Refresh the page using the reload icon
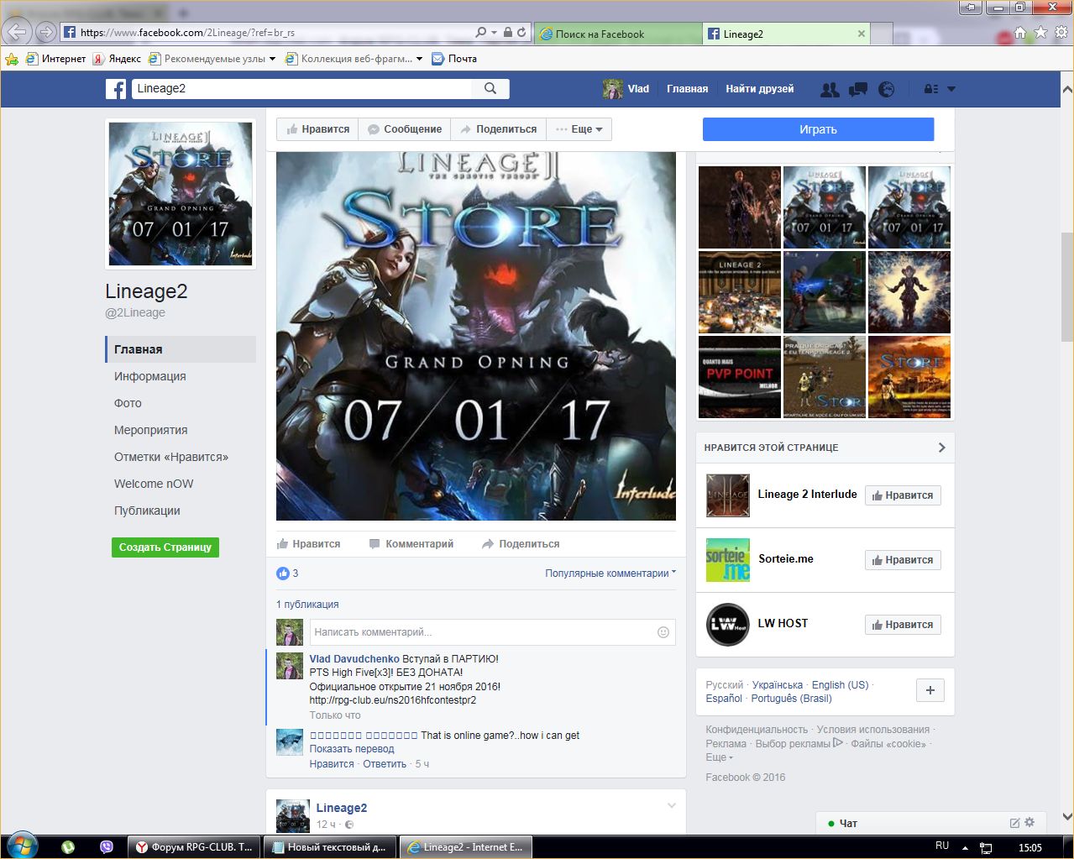 click(521, 33)
